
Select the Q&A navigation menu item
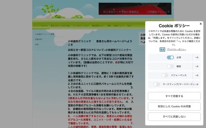tap(129, 26)
